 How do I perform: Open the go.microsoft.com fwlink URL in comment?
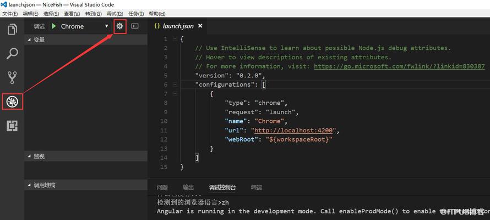(399, 66)
